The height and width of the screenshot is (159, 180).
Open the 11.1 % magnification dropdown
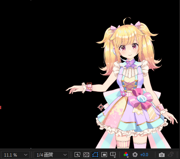tap(15, 155)
